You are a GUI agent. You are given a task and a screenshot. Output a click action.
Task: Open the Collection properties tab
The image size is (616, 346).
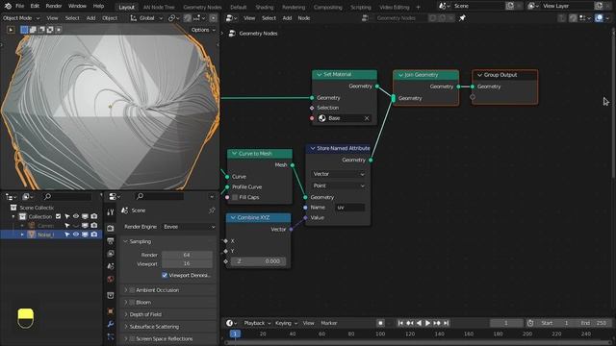click(x=111, y=295)
